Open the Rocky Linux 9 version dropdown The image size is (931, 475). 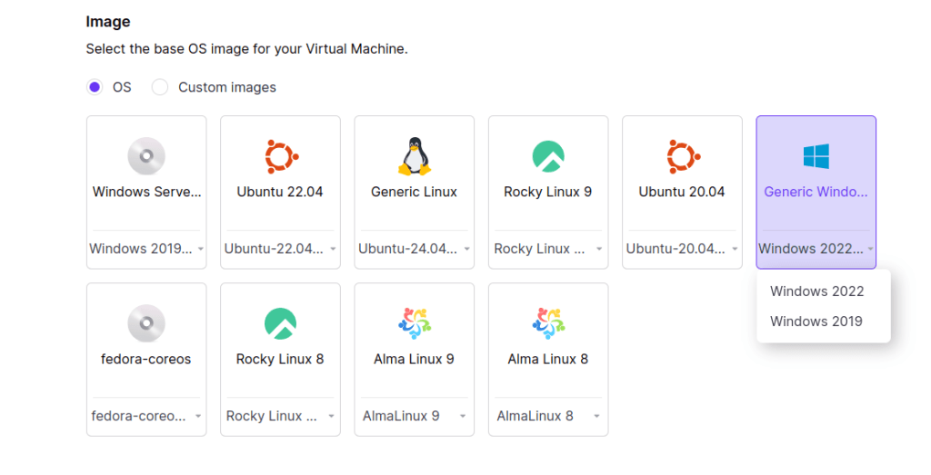pyautogui.click(x=548, y=249)
